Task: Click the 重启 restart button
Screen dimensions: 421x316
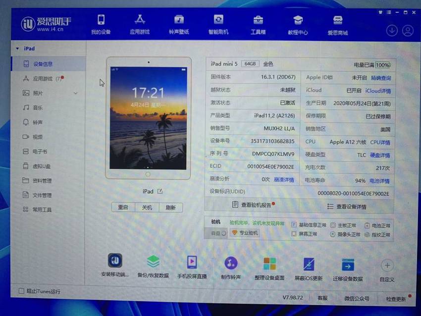Action: coord(123,207)
